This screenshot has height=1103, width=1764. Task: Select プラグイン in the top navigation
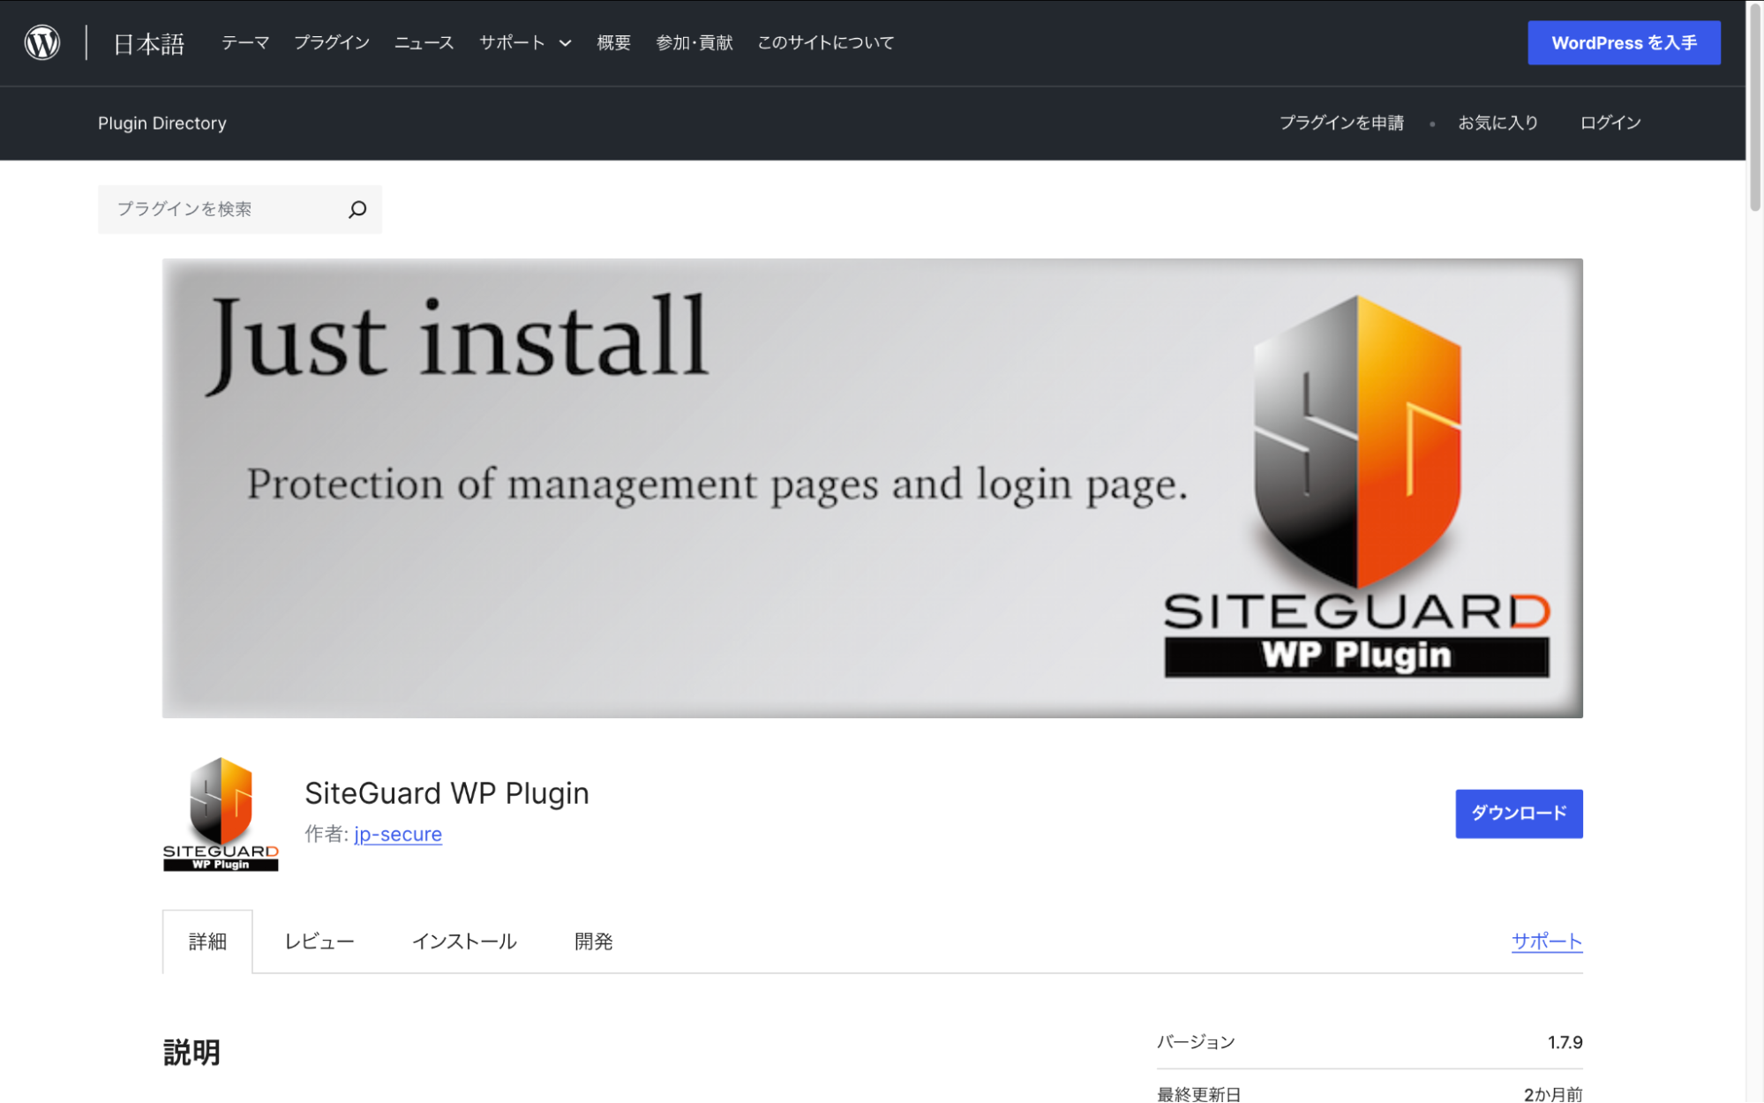[x=331, y=41]
